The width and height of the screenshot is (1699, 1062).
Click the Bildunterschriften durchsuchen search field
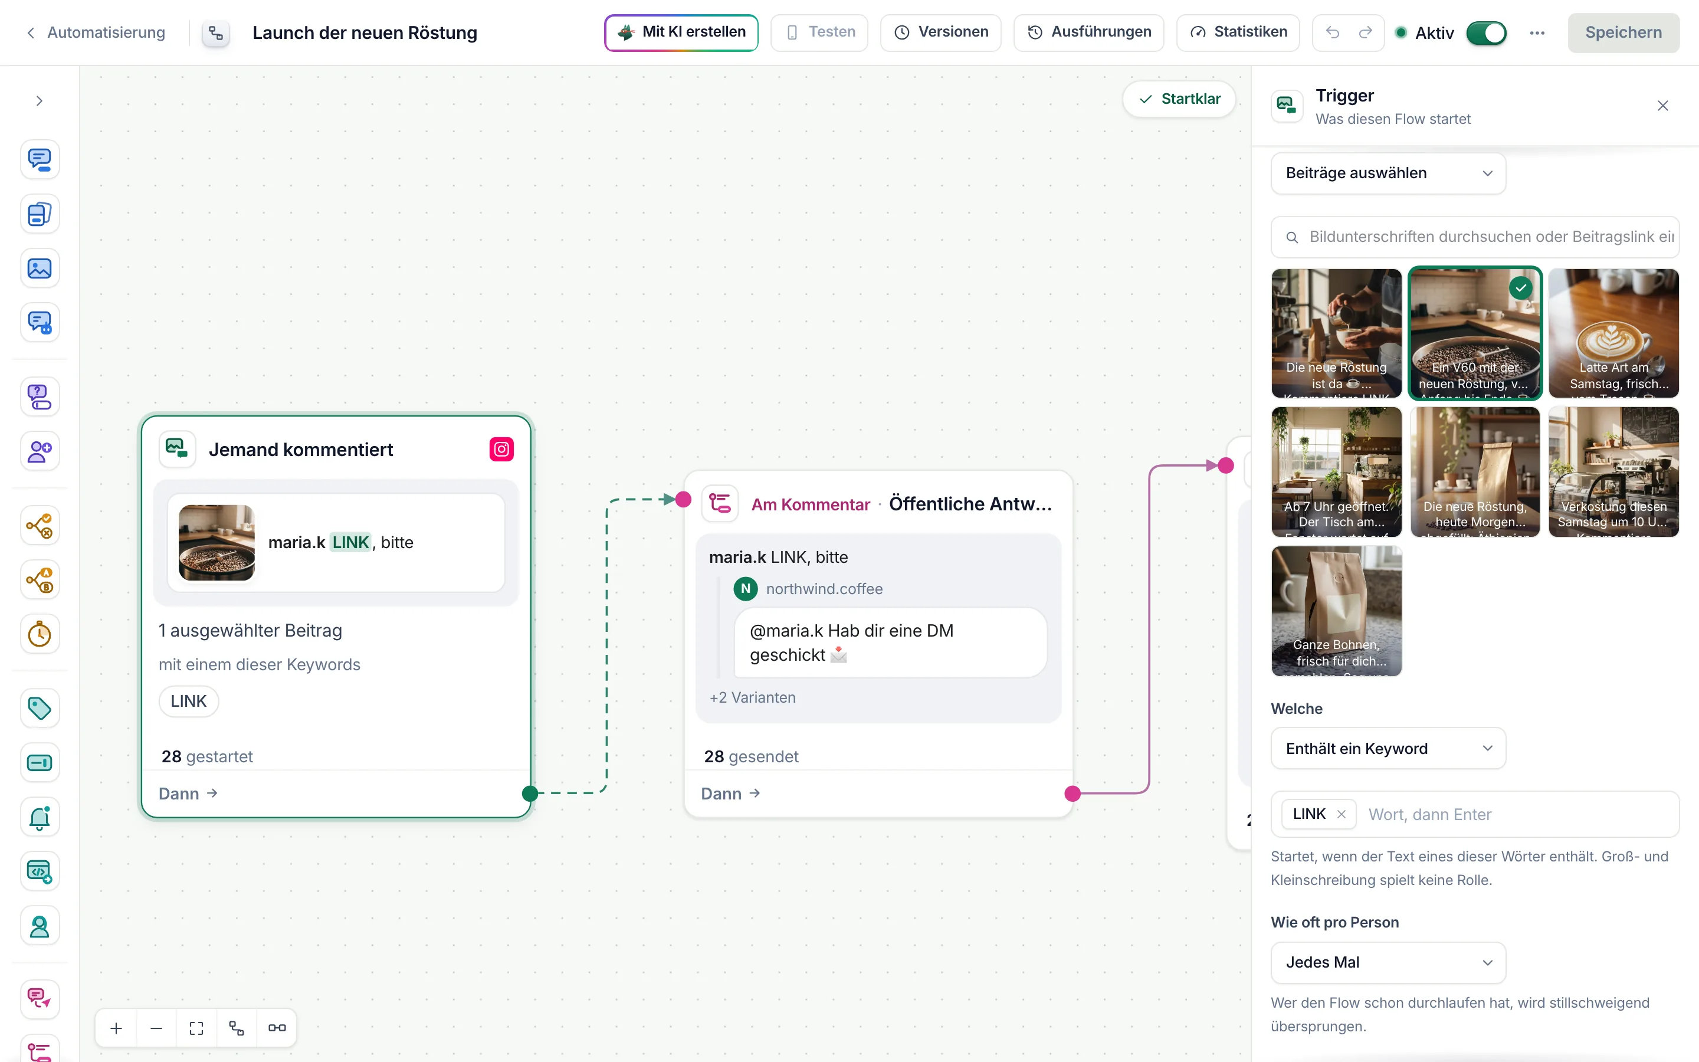click(1475, 237)
